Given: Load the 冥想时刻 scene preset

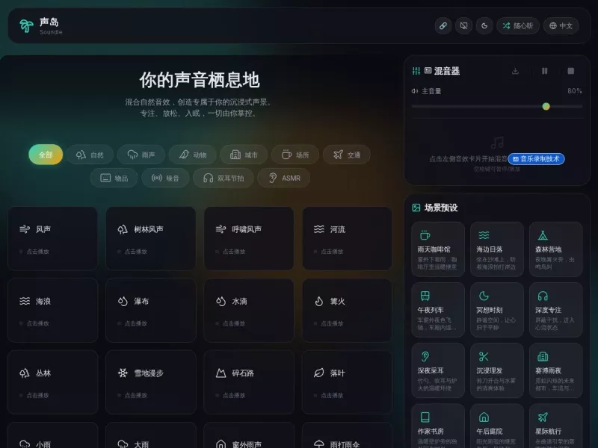Looking at the screenshot, I should pos(497,310).
